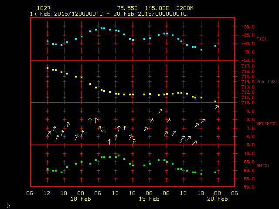This screenshot has height=209, width=279.
Task: Click the 715.0 pressure tick label
Action: pos(248,77)
